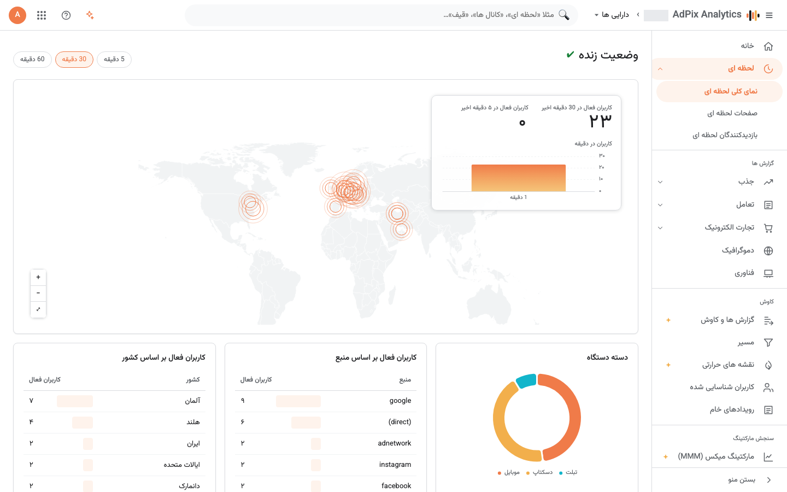Click the person icon for کاربران شناسایی شده
Screen dimensions: 787x492
tap(768, 388)
